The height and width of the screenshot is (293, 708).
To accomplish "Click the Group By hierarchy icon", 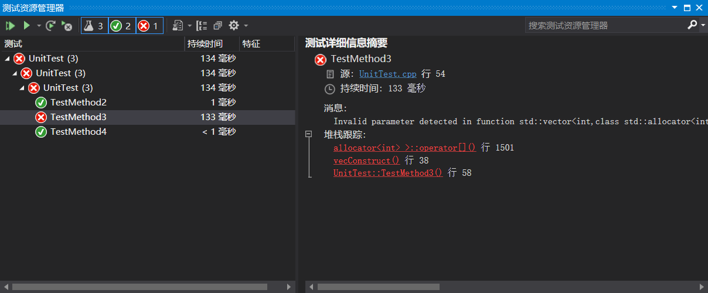I will pos(202,26).
